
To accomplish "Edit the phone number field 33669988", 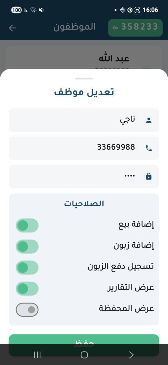I will [84, 148].
